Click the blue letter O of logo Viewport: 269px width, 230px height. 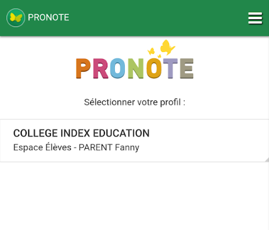pos(117,68)
